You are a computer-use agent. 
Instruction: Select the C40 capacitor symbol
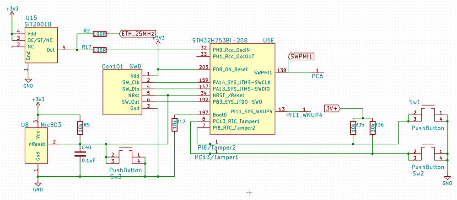point(80,154)
